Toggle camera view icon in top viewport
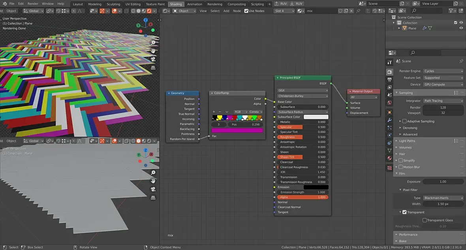 (x=153, y=59)
